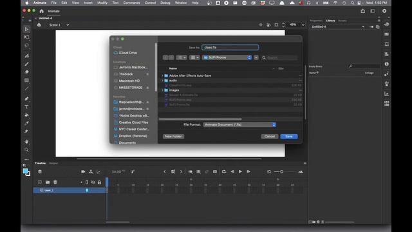Select the Selection arrow tool

pos(26,29)
